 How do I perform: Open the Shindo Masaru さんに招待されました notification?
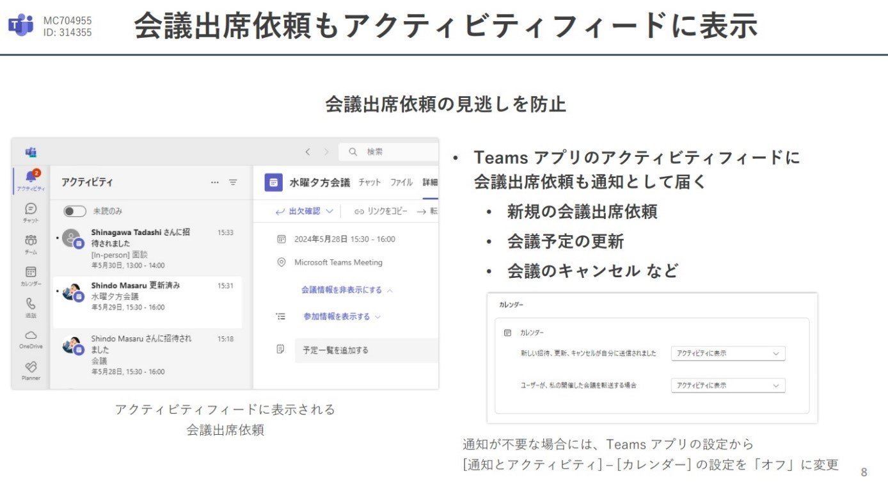pos(147,355)
